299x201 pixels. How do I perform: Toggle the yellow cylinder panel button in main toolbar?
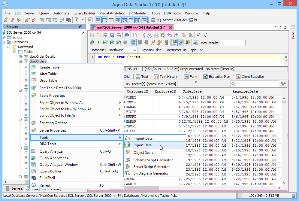(x=111, y=20)
